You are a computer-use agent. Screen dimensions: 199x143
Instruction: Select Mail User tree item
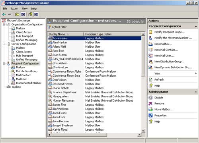(x=21, y=79)
